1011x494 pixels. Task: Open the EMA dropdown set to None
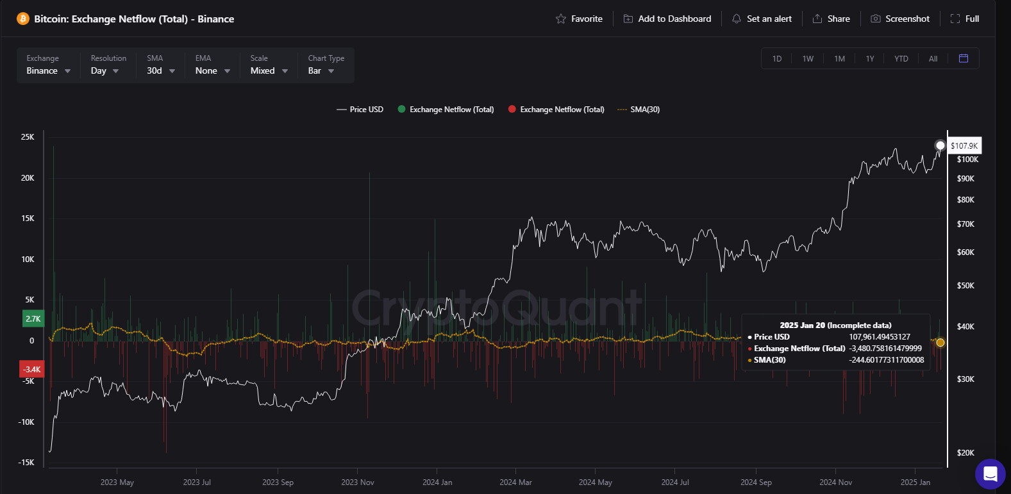point(213,65)
